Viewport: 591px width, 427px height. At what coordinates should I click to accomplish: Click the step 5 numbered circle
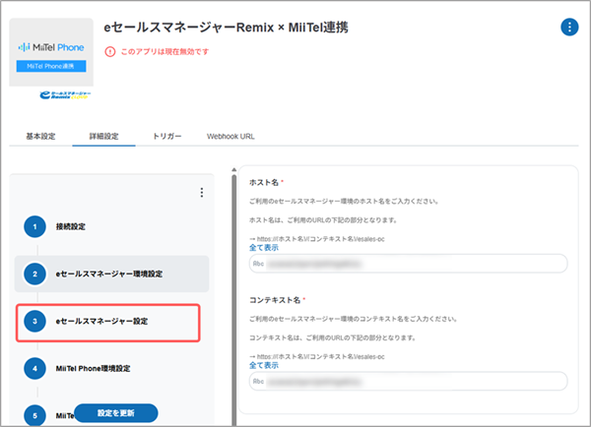[35, 414]
